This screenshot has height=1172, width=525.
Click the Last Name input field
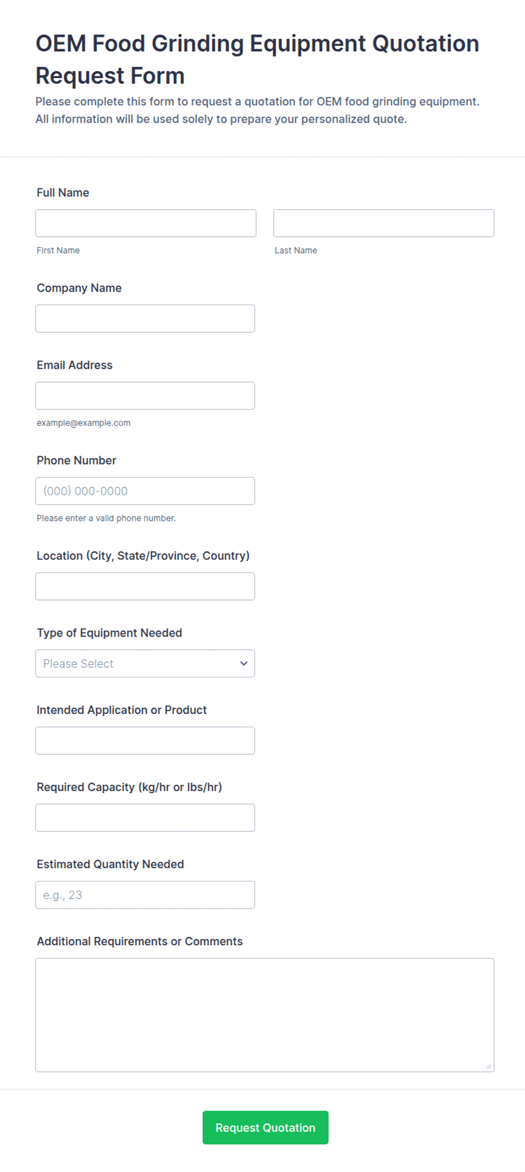point(384,223)
